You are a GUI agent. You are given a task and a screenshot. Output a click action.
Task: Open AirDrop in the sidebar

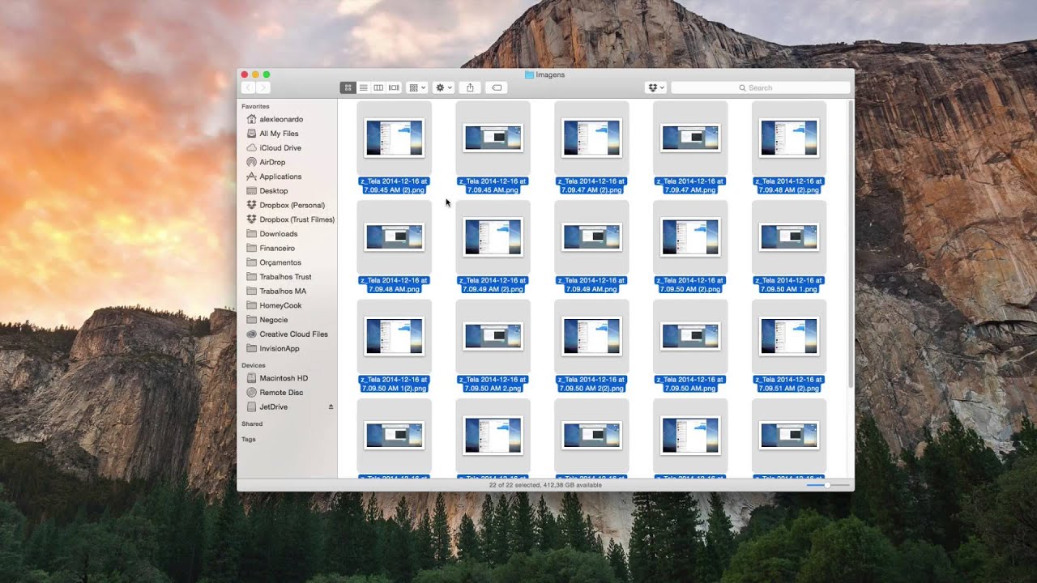272,162
